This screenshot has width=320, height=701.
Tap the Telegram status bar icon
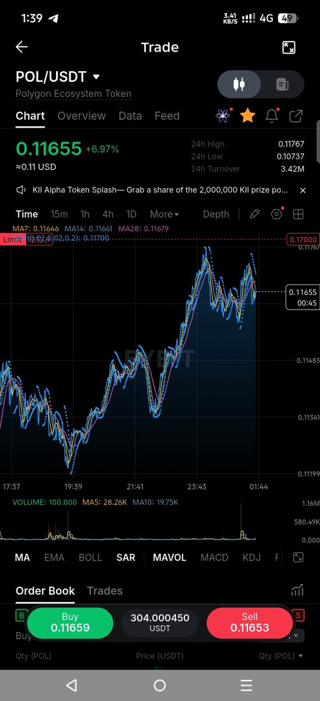point(54,18)
